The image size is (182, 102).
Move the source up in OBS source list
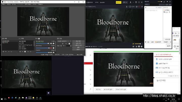tap(28, 52)
